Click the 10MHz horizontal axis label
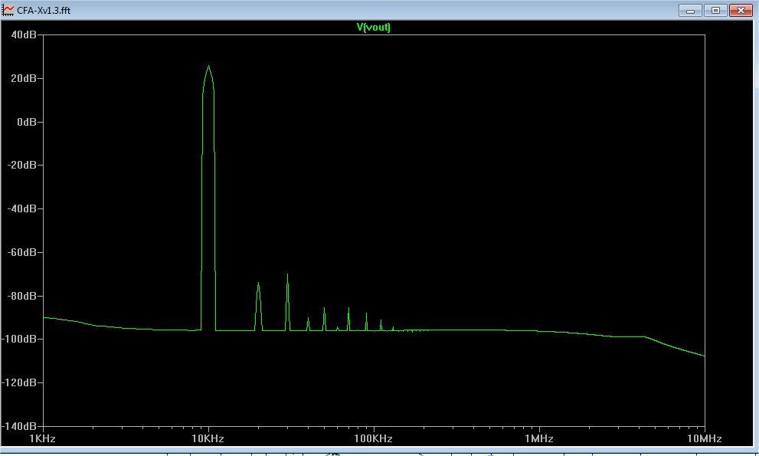 tap(705, 439)
